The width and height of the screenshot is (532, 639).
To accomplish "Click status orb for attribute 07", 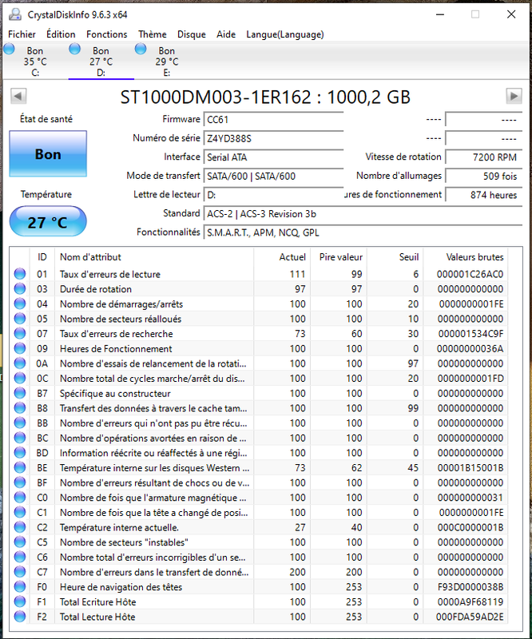I will [x=19, y=333].
